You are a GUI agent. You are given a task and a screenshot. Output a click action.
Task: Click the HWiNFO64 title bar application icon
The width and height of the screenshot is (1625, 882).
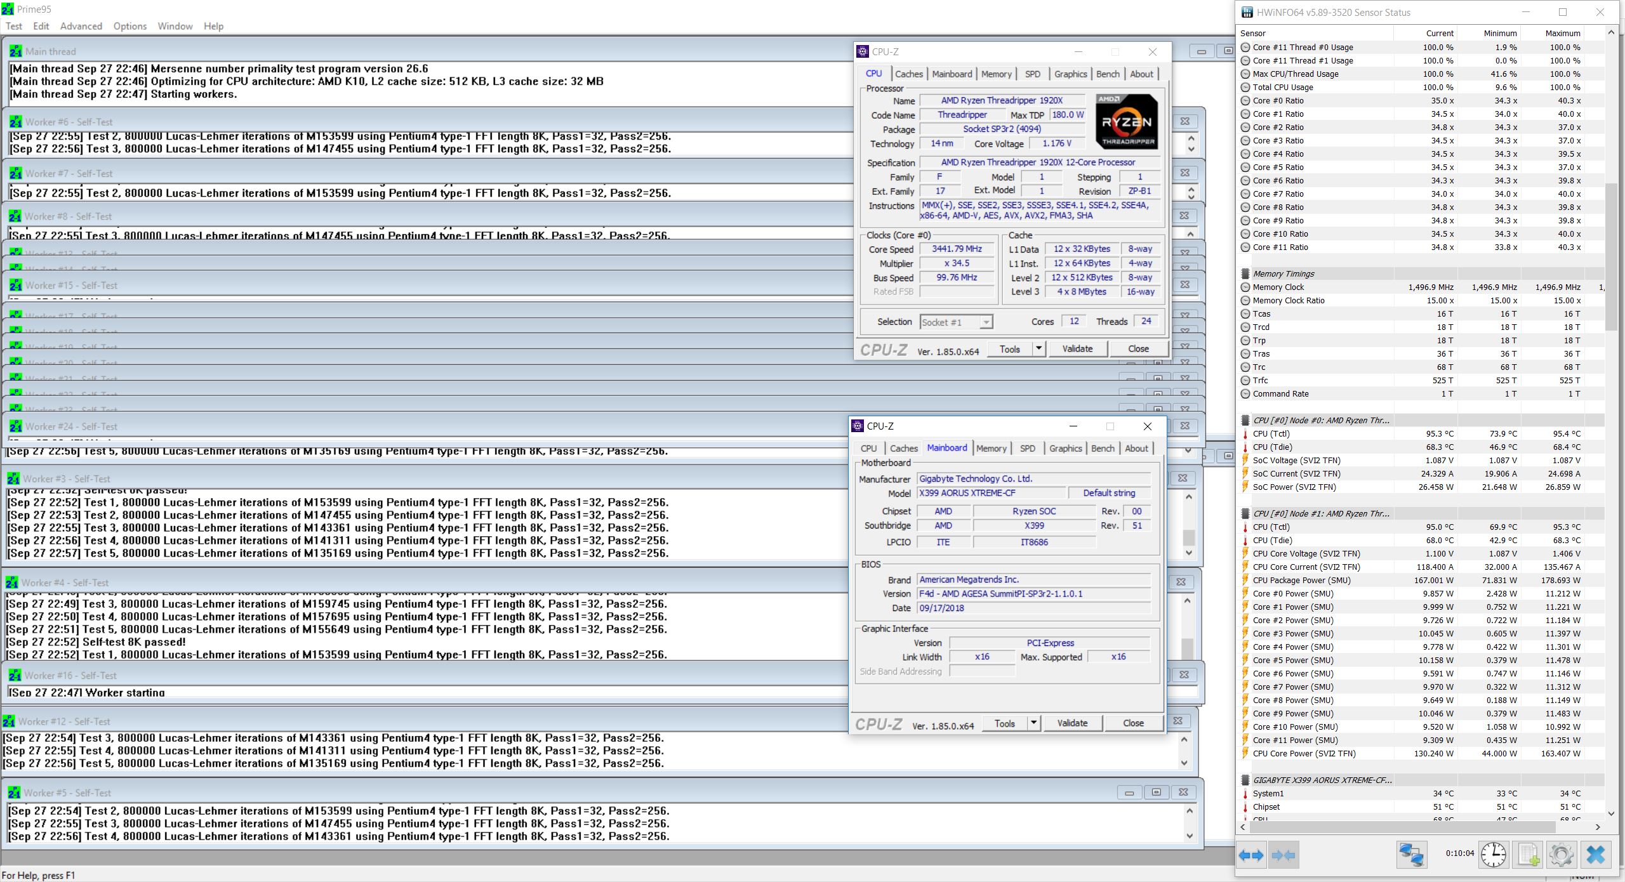click(x=1247, y=12)
